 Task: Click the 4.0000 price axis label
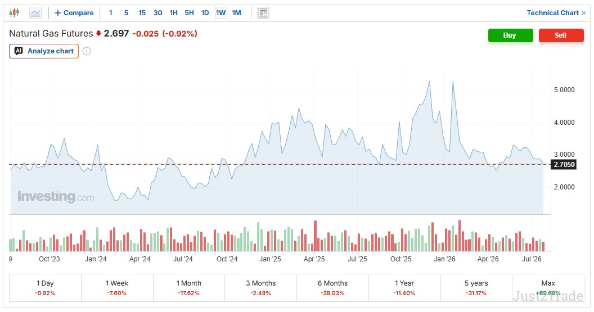coord(564,123)
